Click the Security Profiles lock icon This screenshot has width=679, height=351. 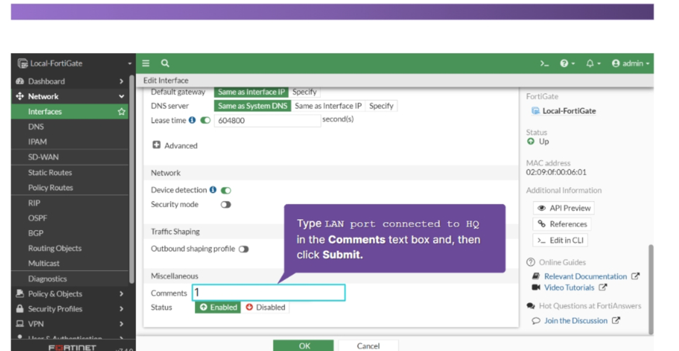tap(20, 308)
